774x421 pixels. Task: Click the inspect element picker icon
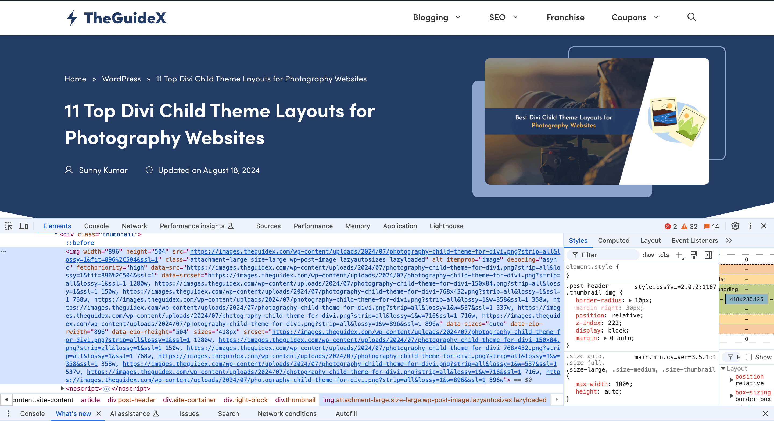(8, 226)
